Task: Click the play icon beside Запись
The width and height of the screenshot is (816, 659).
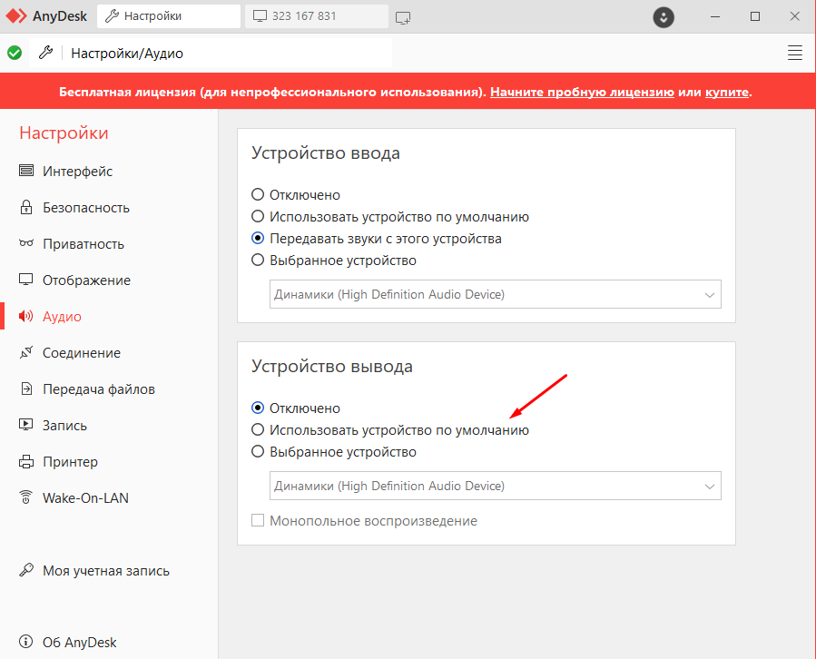Action: tap(26, 425)
